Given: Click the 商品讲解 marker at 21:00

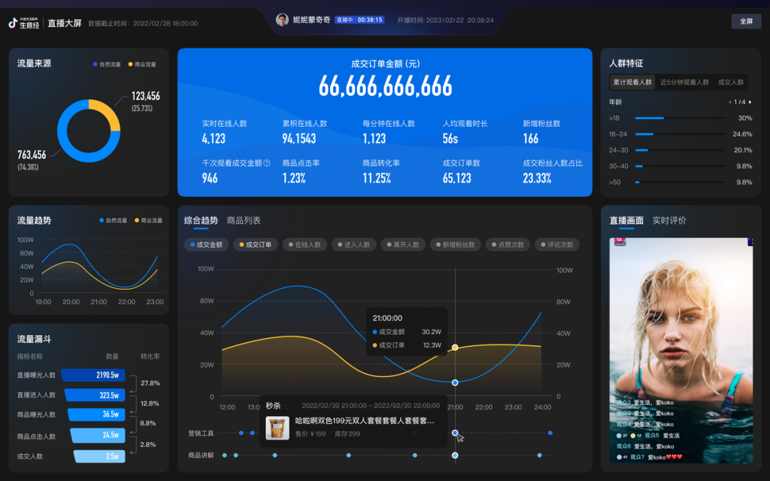Looking at the screenshot, I should pyautogui.click(x=455, y=455).
